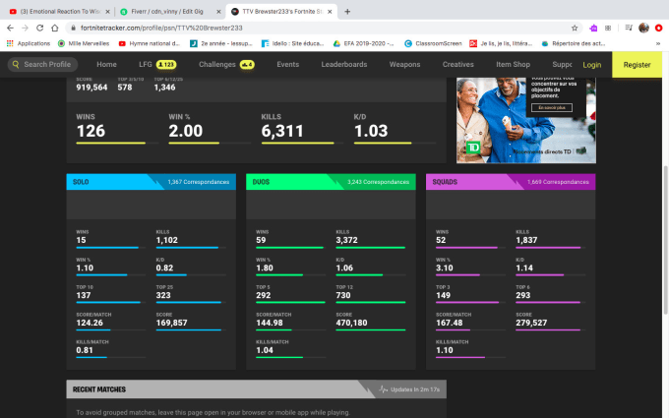
Task: Open the 2e année bookmark
Action: tap(221, 43)
